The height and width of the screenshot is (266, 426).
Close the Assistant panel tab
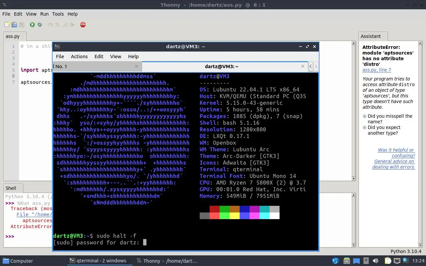click(x=384, y=36)
